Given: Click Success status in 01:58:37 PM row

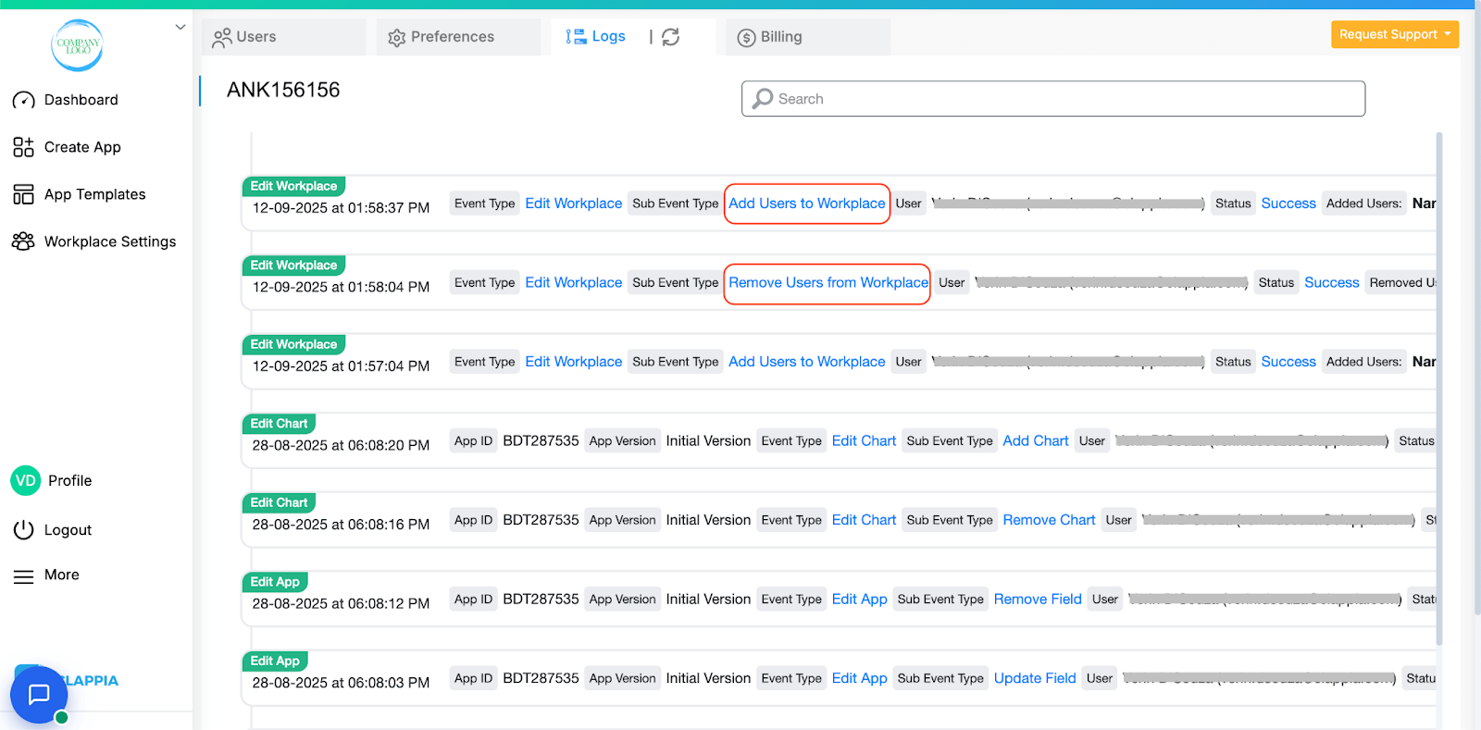Looking at the screenshot, I should [x=1288, y=204].
